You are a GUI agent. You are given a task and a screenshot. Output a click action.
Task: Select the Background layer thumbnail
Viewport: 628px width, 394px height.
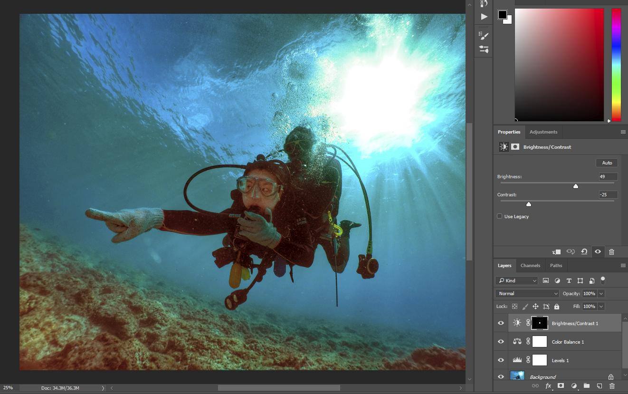click(x=517, y=376)
